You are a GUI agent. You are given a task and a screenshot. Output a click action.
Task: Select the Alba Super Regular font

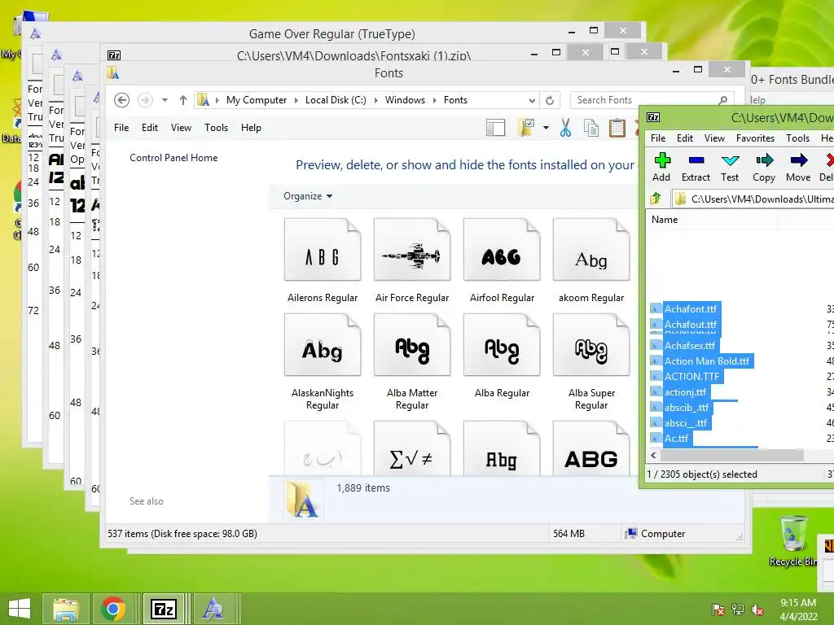pos(591,362)
